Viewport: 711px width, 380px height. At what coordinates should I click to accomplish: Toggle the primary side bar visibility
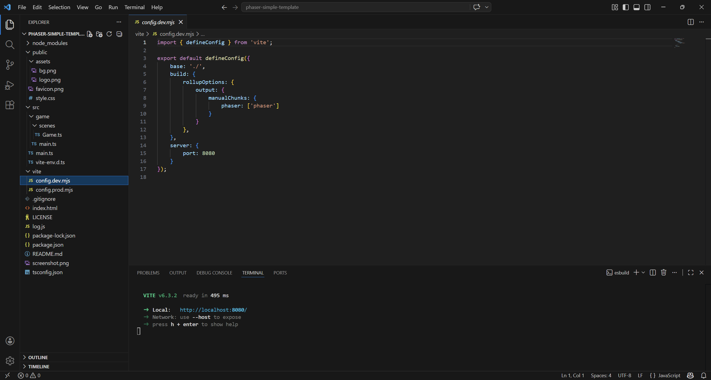(x=625, y=7)
